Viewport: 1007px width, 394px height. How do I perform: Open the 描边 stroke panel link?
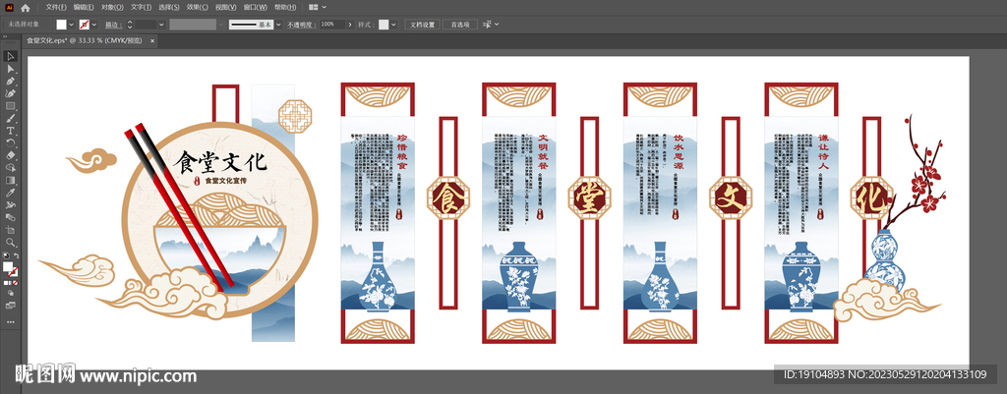[x=113, y=25]
